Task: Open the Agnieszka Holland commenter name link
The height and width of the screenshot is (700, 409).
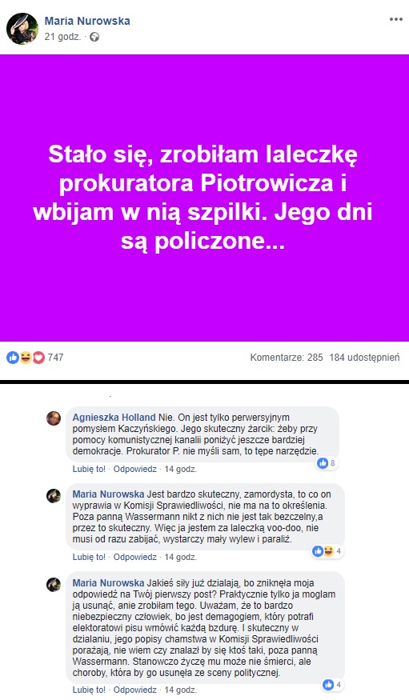Action: (114, 418)
